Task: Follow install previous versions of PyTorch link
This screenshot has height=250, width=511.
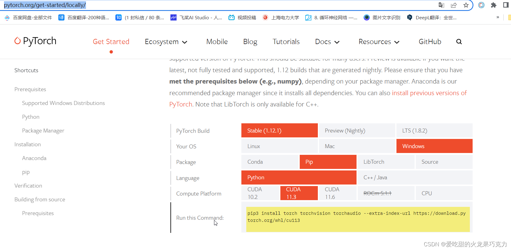Action: (x=429, y=93)
